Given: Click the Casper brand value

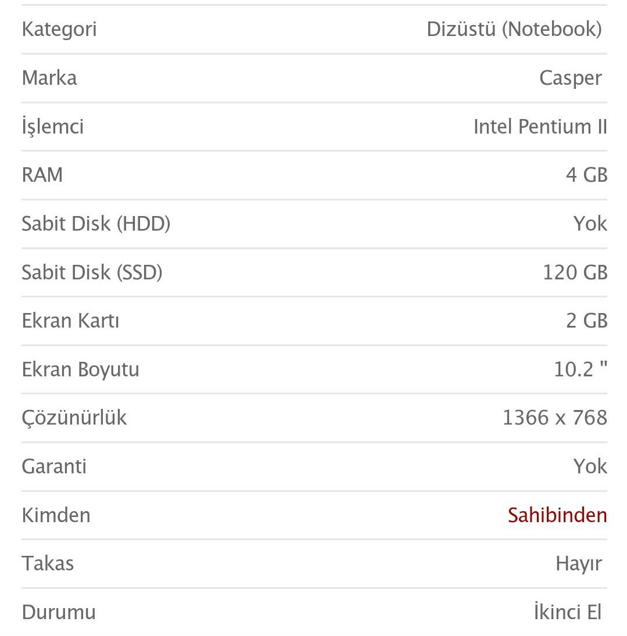Looking at the screenshot, I should [x=571, y=78].
